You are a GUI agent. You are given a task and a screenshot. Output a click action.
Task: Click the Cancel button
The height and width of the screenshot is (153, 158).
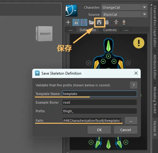pos(125,130)
